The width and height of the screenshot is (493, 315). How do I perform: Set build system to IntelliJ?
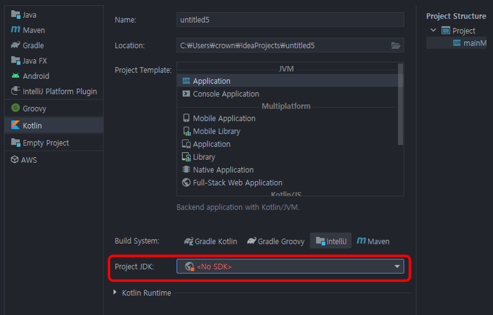(331, 241)
